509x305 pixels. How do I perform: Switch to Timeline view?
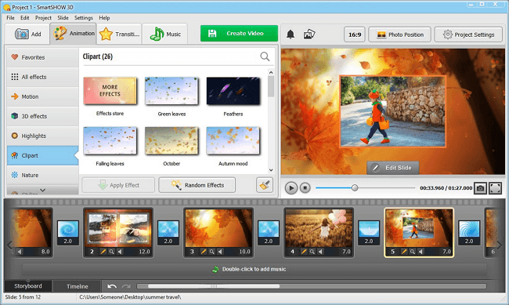click(78, 286)
